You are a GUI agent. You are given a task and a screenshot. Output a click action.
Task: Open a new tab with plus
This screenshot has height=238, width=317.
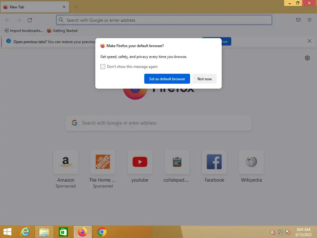pyautogui.click(x=76, y=7)
